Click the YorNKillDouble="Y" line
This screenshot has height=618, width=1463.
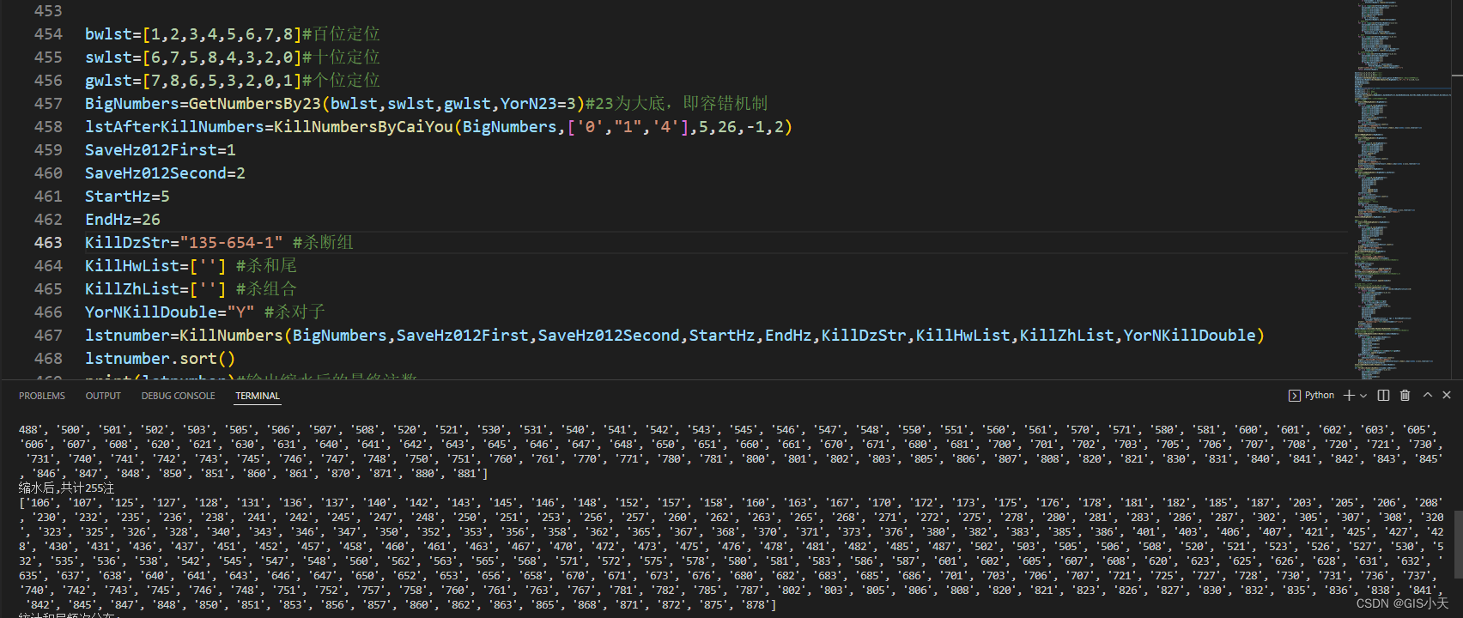point(205,312)
